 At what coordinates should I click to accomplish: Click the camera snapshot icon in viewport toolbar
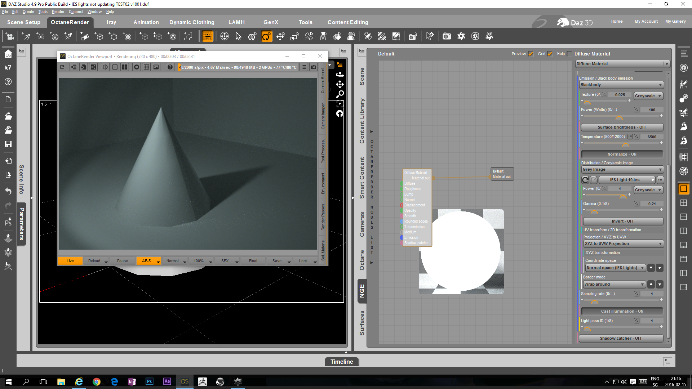coord(314,67)
